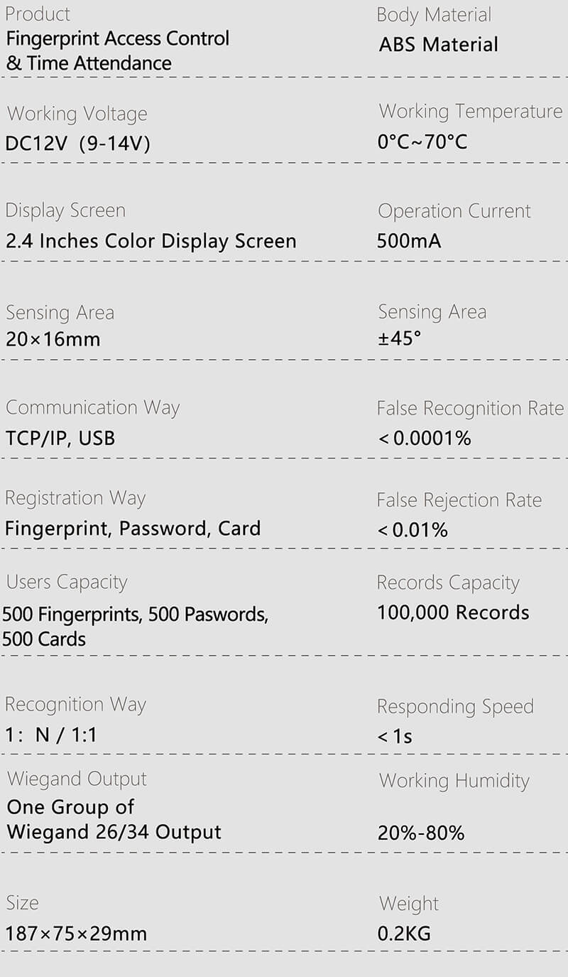Select the 0.2KG weight value

pos(404,933)
